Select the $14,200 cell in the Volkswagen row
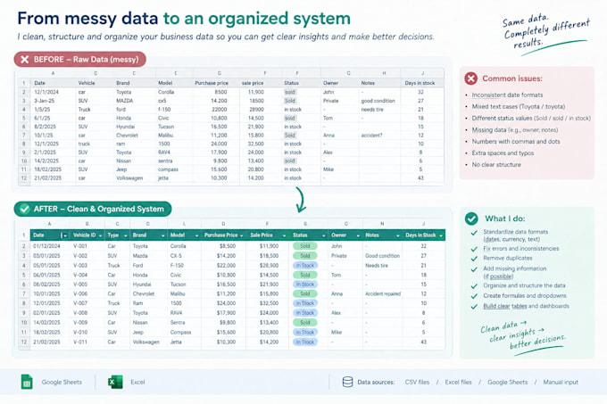The image size is (607, 404). tap(269, 342)
